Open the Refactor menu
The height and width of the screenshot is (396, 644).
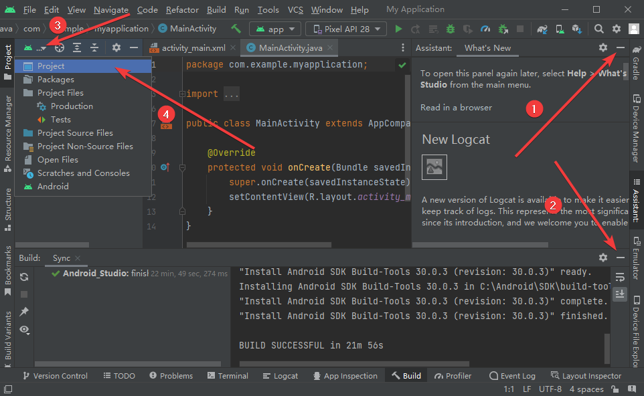click(182, 9)
